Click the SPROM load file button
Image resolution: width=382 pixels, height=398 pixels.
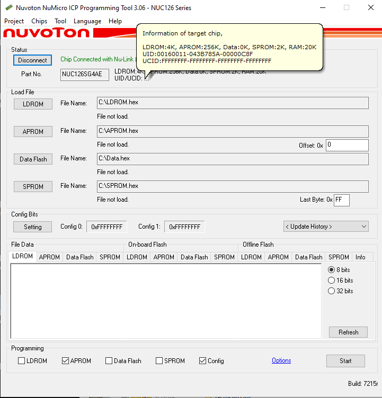point(33,186)
